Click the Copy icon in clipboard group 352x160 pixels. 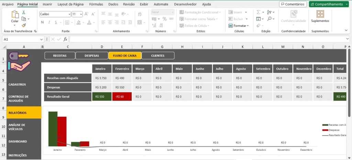(24, 19)
